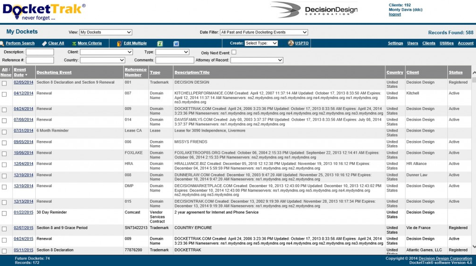This screenshot has width=476, height=266.
Task: Open the Account menu
Action: pos(466,43)
